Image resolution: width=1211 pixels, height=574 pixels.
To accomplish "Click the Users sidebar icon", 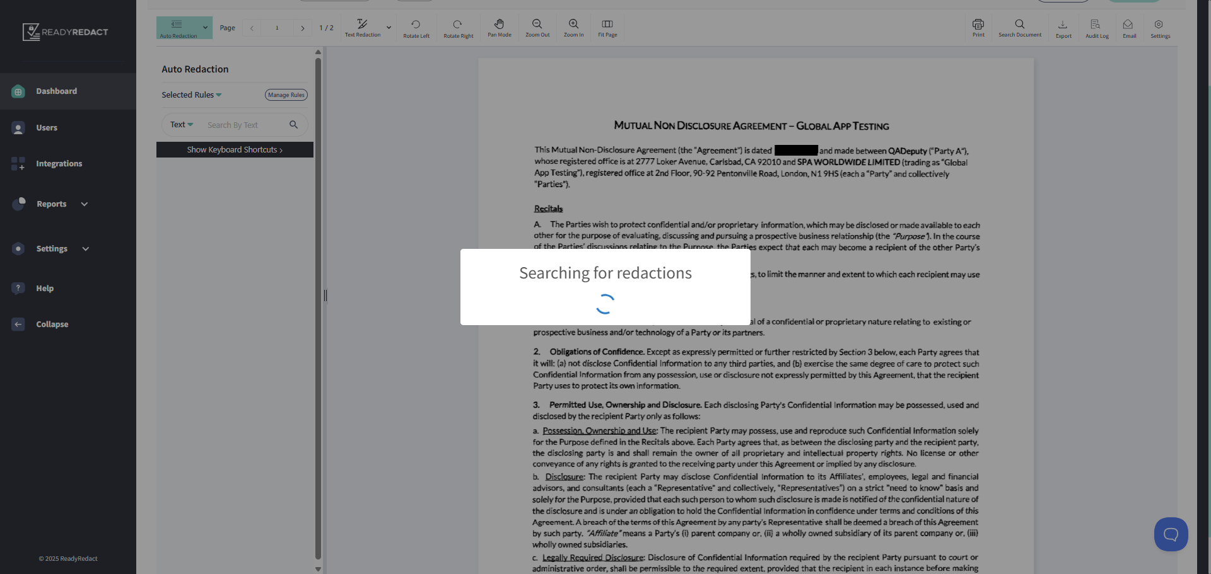I will pos(18,129).
